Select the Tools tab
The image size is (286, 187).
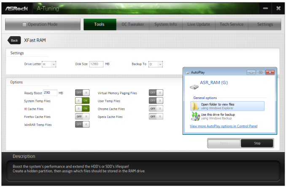pos(100,24)
